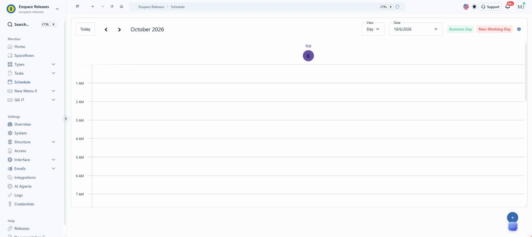This screenshot has height=237, width=532.
Task: Click the Schedule breadcrumb
Action: (178, 7)
